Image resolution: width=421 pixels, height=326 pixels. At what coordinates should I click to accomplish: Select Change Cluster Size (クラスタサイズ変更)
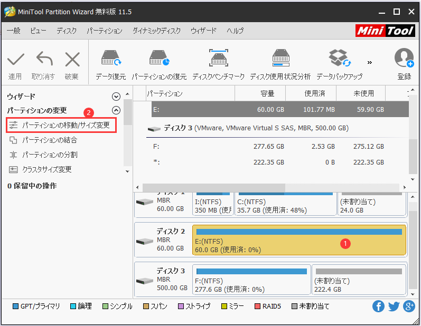tap(40, 169)
